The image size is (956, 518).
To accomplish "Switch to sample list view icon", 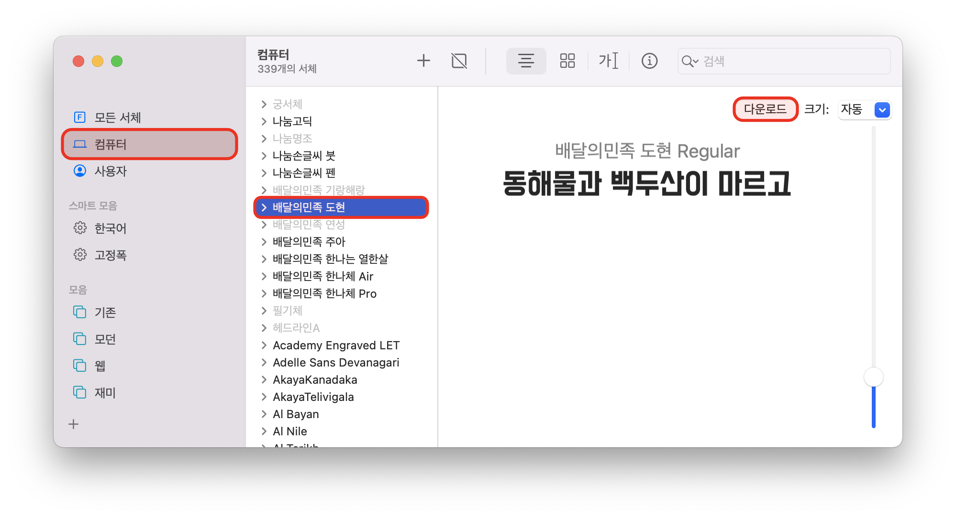I will click(x=526, y=61).
